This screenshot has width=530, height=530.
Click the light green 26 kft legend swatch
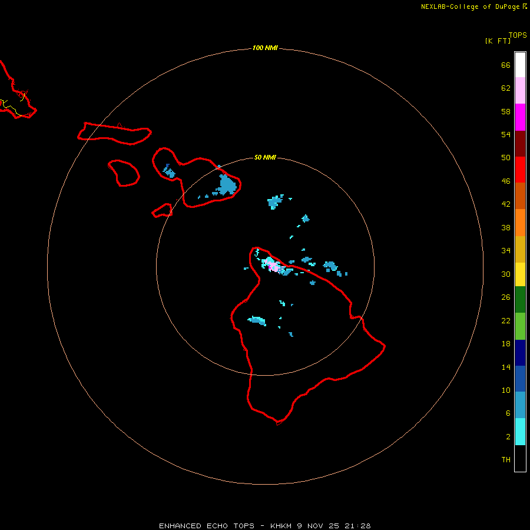click(x=520, y=326)
